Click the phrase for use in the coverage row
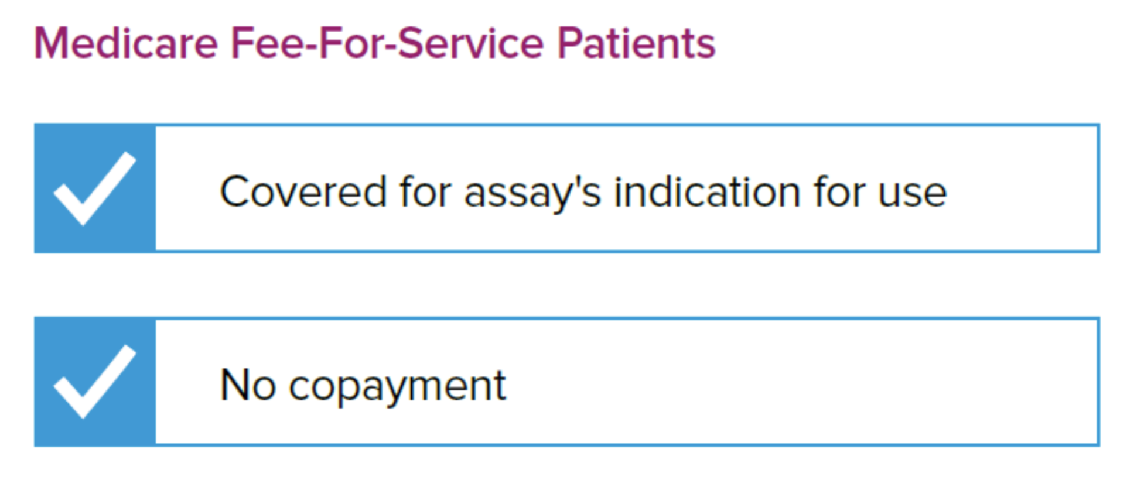Screen dimensions: 1127x487 tap(880, 192)
